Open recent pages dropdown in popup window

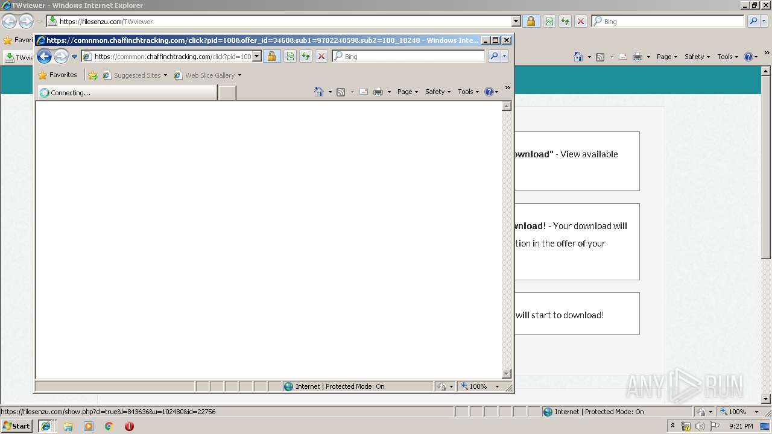(75, 57)
